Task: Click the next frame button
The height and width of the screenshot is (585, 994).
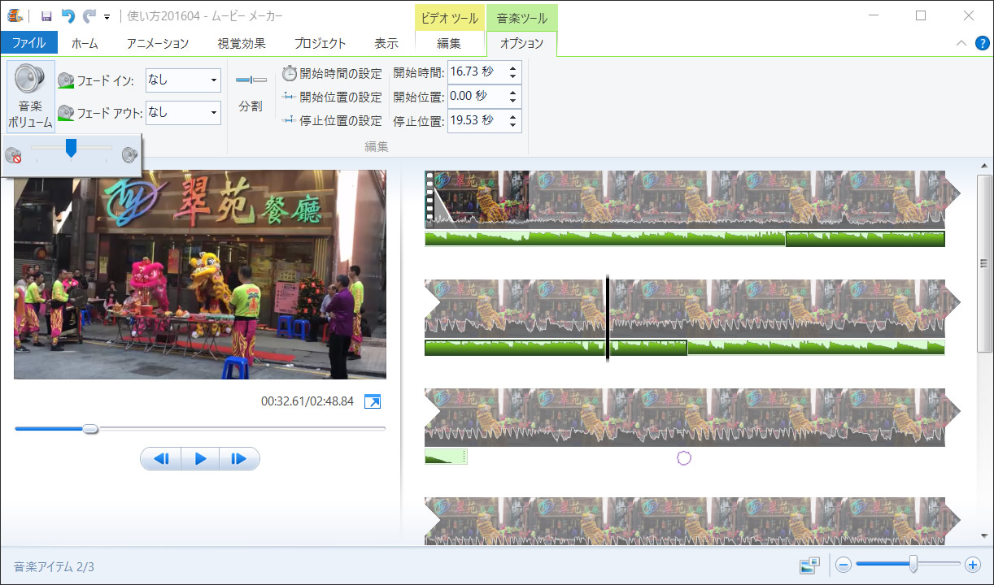Action: tap(239, 459)
